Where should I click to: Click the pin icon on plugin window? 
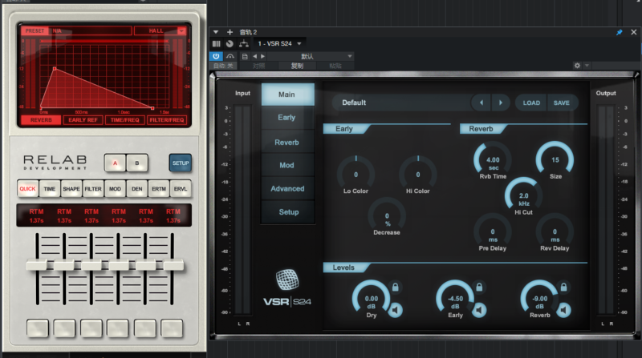[619, 32]
